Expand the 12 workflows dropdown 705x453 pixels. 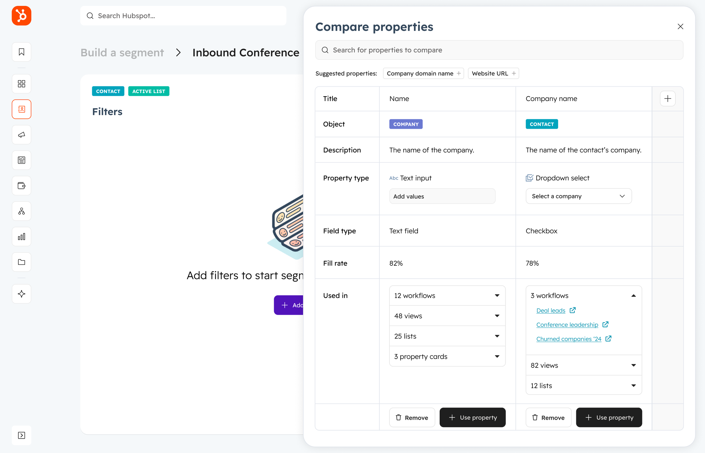click(x=447, y=296)
